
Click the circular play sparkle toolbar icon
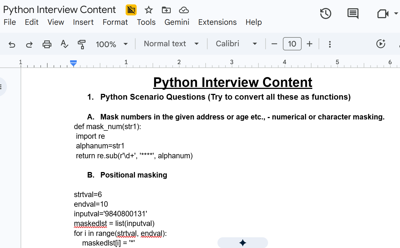[381, 44]
